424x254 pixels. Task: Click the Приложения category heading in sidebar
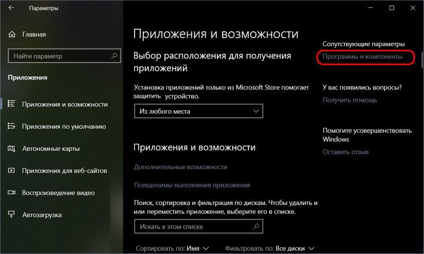[x=28, y=77]
